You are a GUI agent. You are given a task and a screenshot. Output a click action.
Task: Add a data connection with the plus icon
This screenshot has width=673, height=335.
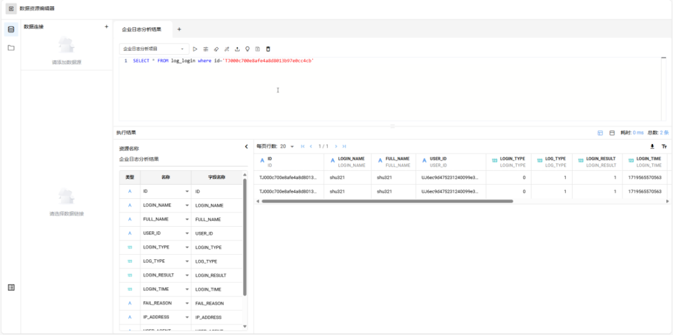107,27
